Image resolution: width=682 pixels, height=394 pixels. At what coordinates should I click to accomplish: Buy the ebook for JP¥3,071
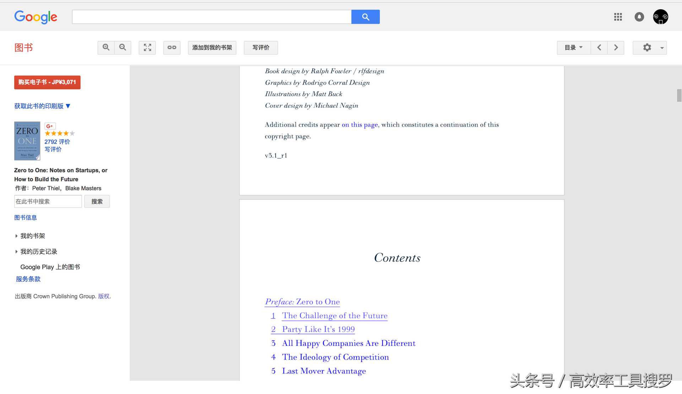coord(47,82)
